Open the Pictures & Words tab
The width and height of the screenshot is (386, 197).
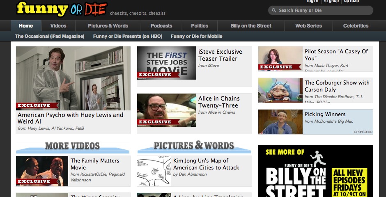point(108,25)
